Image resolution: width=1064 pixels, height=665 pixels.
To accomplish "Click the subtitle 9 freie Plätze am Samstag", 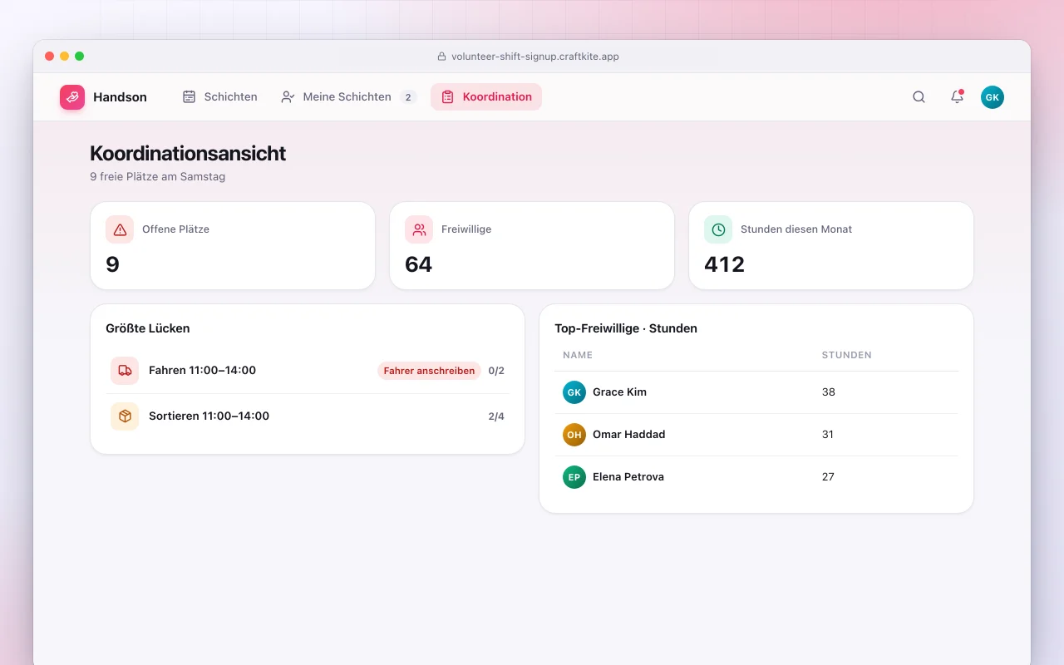I will click(158, 177).
